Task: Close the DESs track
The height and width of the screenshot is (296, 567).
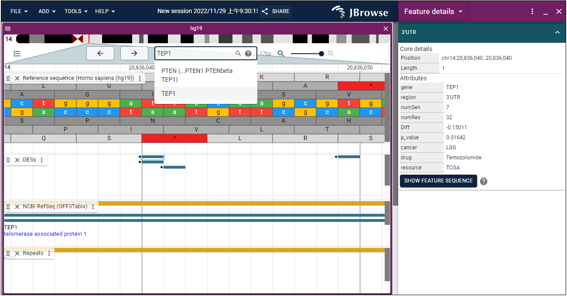Action: coord(17,160)
